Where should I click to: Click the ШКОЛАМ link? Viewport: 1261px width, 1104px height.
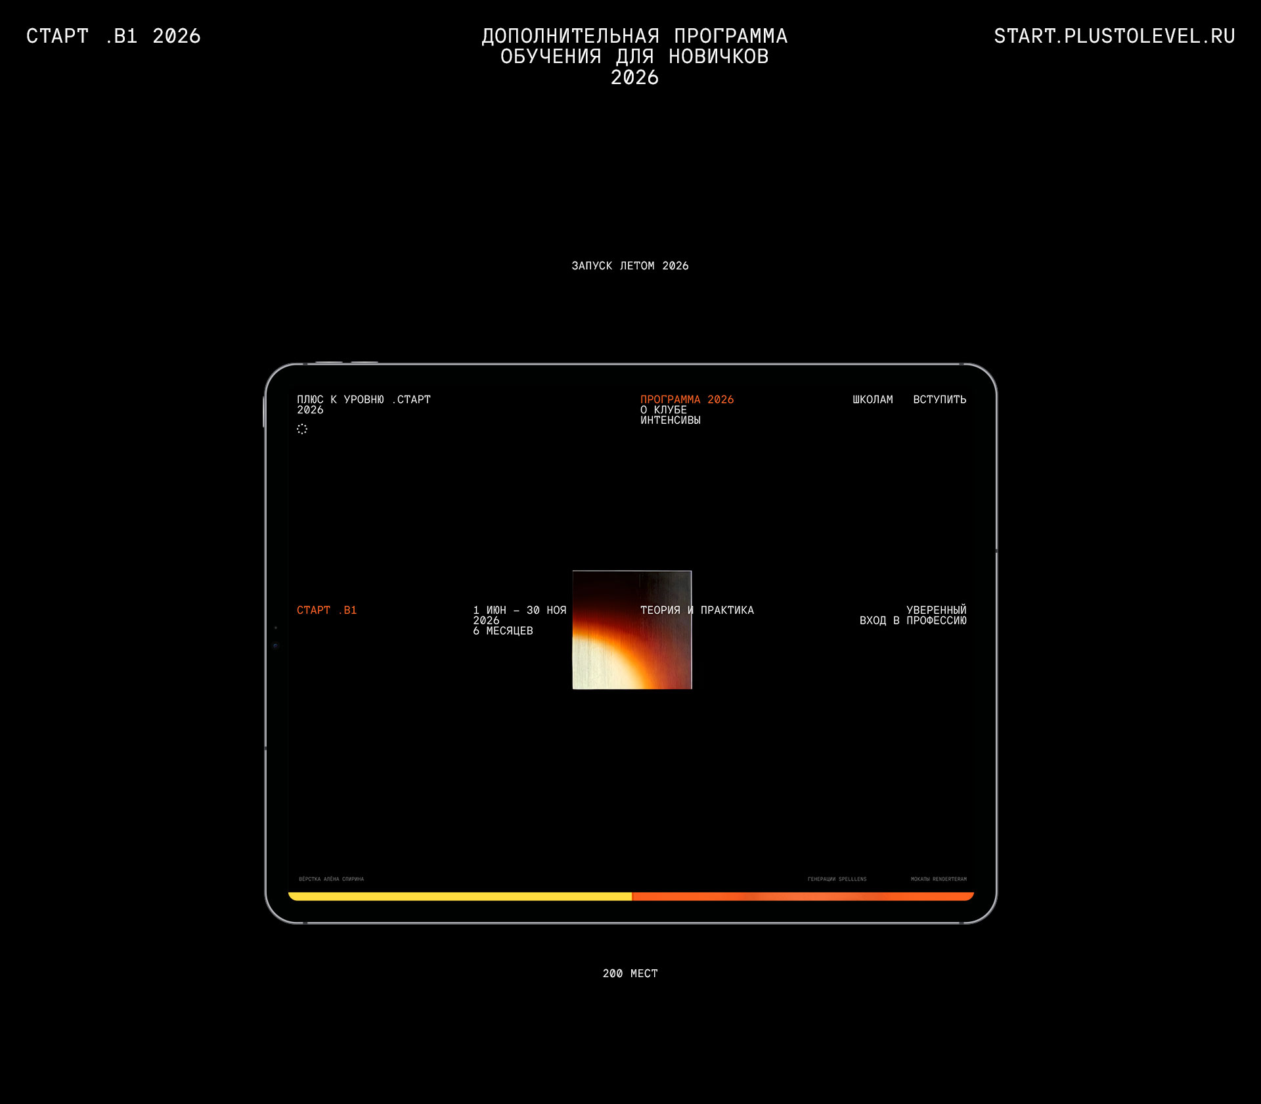coord(872,400)
